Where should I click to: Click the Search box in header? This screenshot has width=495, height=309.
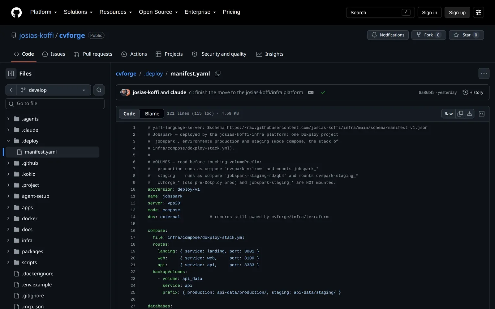(x=380, y=12)
